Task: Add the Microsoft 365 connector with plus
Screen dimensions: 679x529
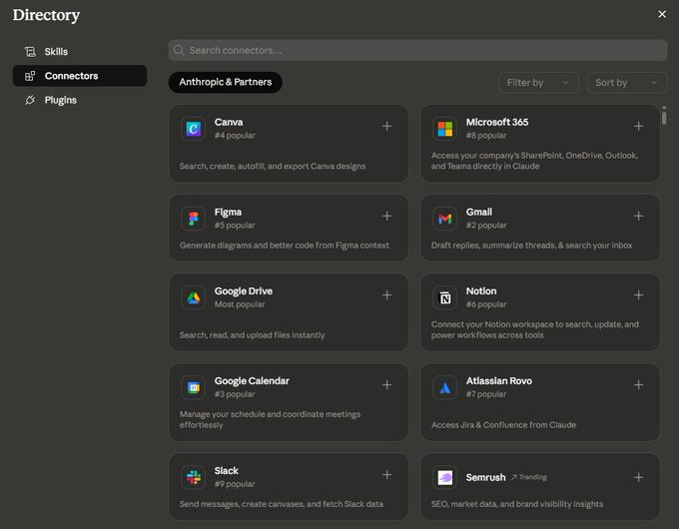Action: (x=638, y=126)
